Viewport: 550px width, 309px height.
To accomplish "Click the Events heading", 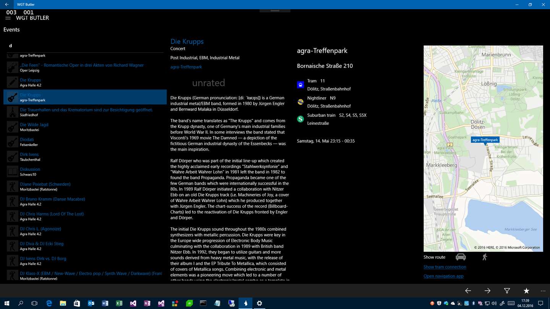I will click(11, 29).
